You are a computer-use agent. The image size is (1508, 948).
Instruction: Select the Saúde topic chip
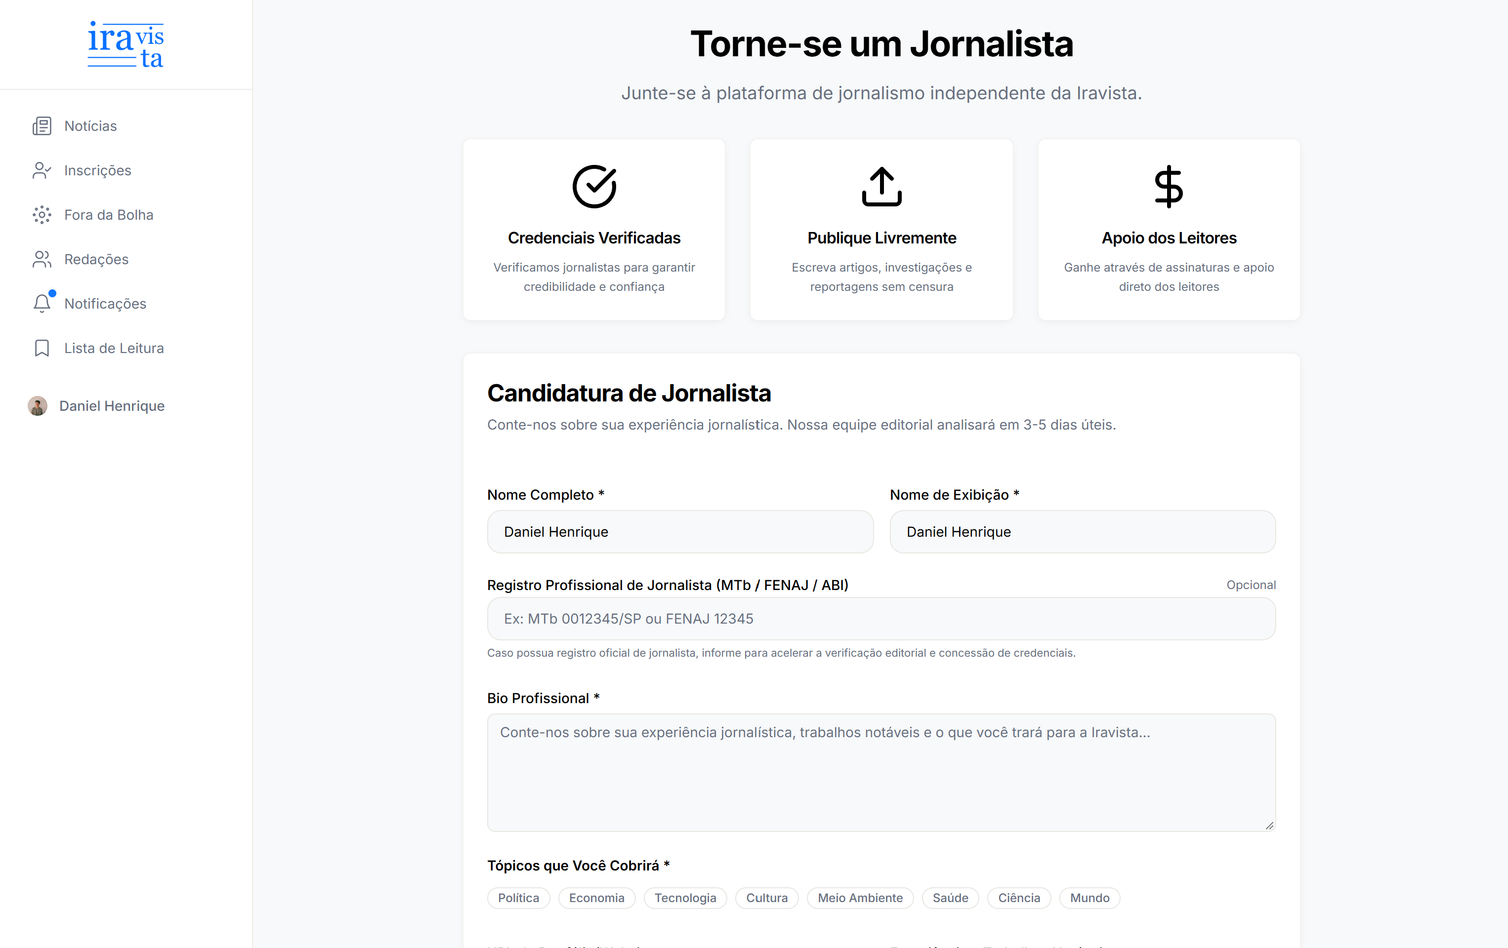(x=950, y=898)
